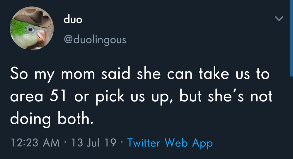Viewport: 293px width, 159px height.
Task: Click the 13 Jul 19 date
Action: (94, 143)
